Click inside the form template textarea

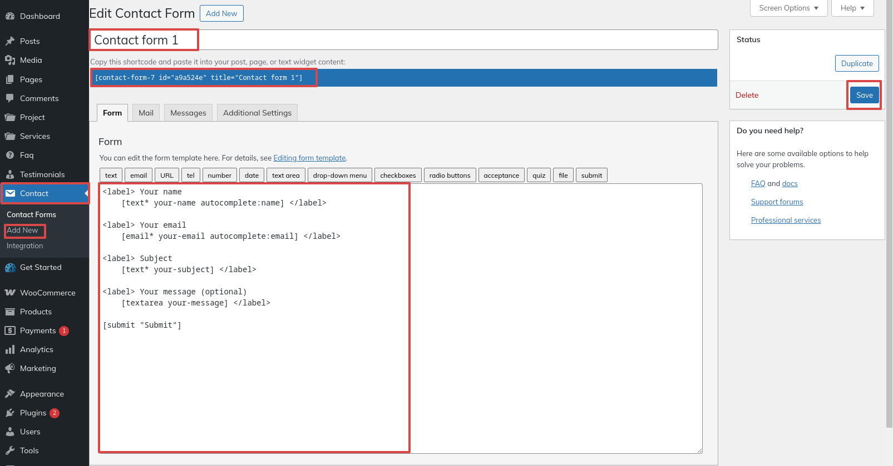[x=401, y=319]
